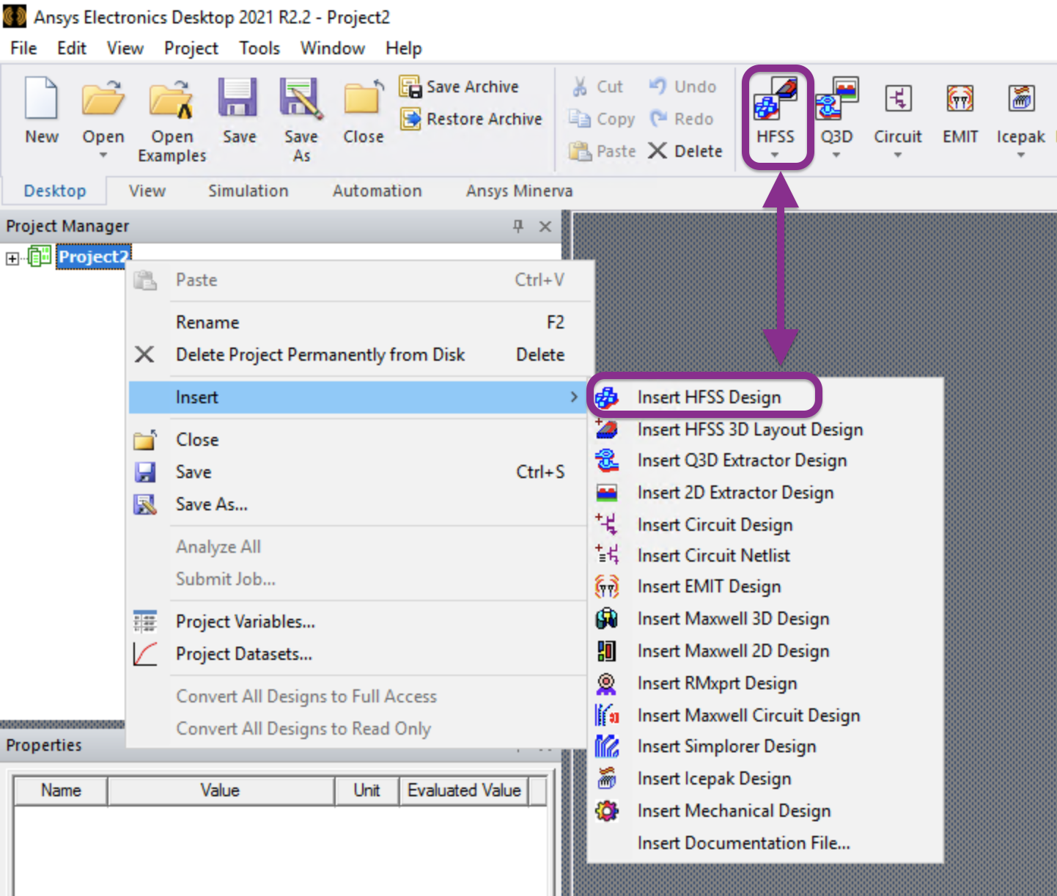
Task: Click the ribbon Delete X button
Action: coord(685,151)
